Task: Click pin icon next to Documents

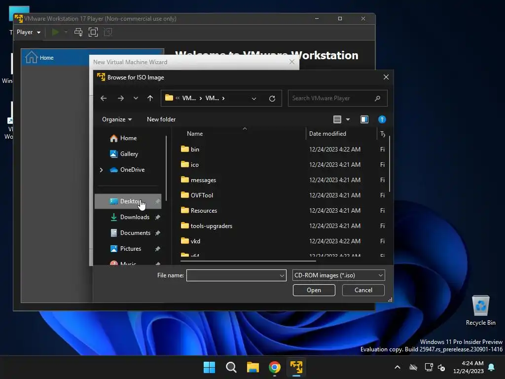Action: tap(157, 233)
